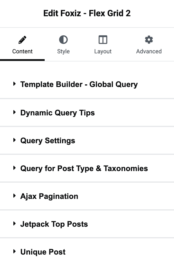
Task: Expand arrow beside Unique Post
Action: coord(14,251)
